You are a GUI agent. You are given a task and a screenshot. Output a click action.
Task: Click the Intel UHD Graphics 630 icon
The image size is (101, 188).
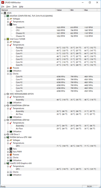pos(8,163)
